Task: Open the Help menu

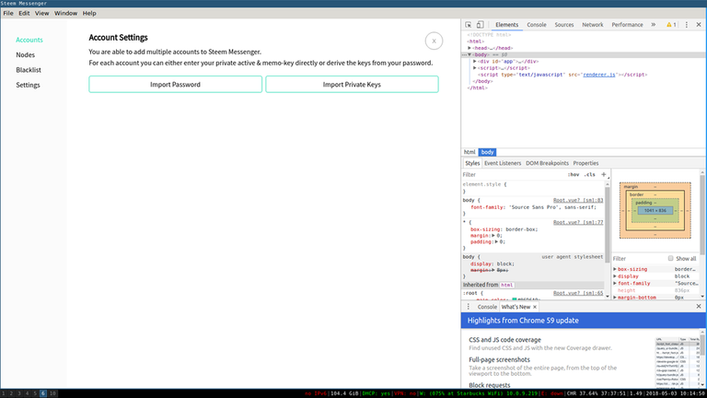Action: [x=89, y=13]
